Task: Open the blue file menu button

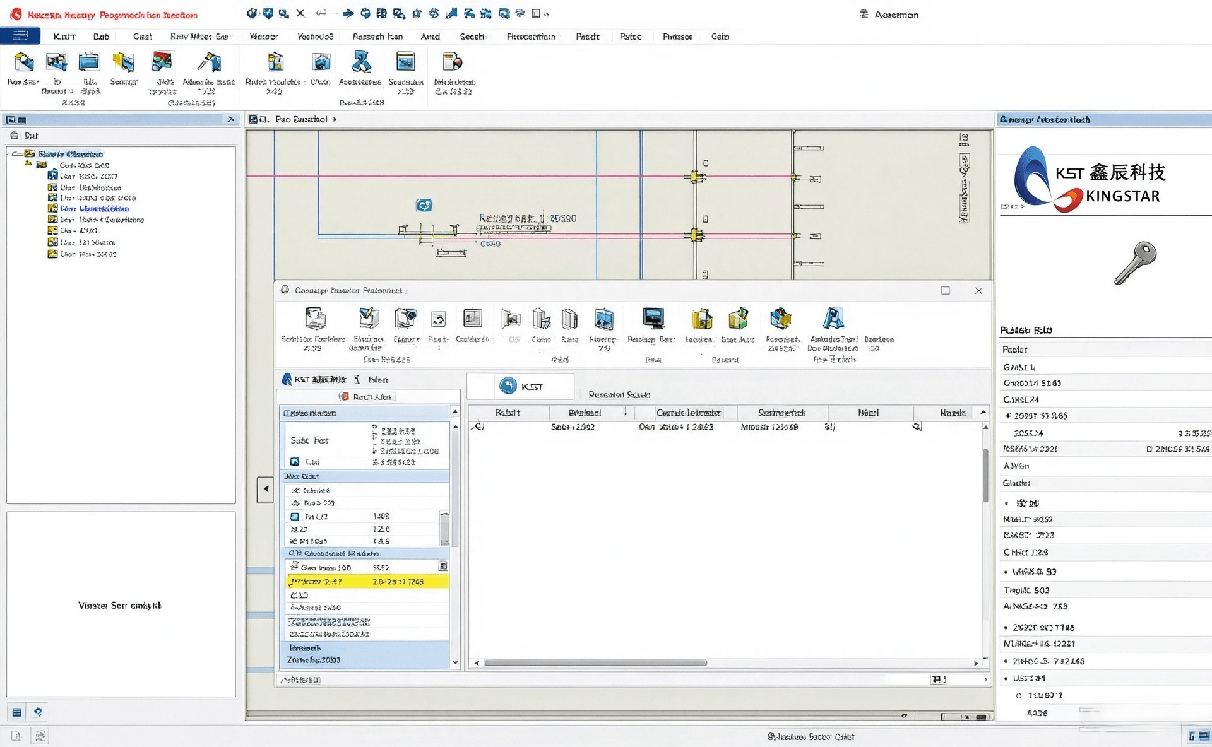Action: point(20,36)
